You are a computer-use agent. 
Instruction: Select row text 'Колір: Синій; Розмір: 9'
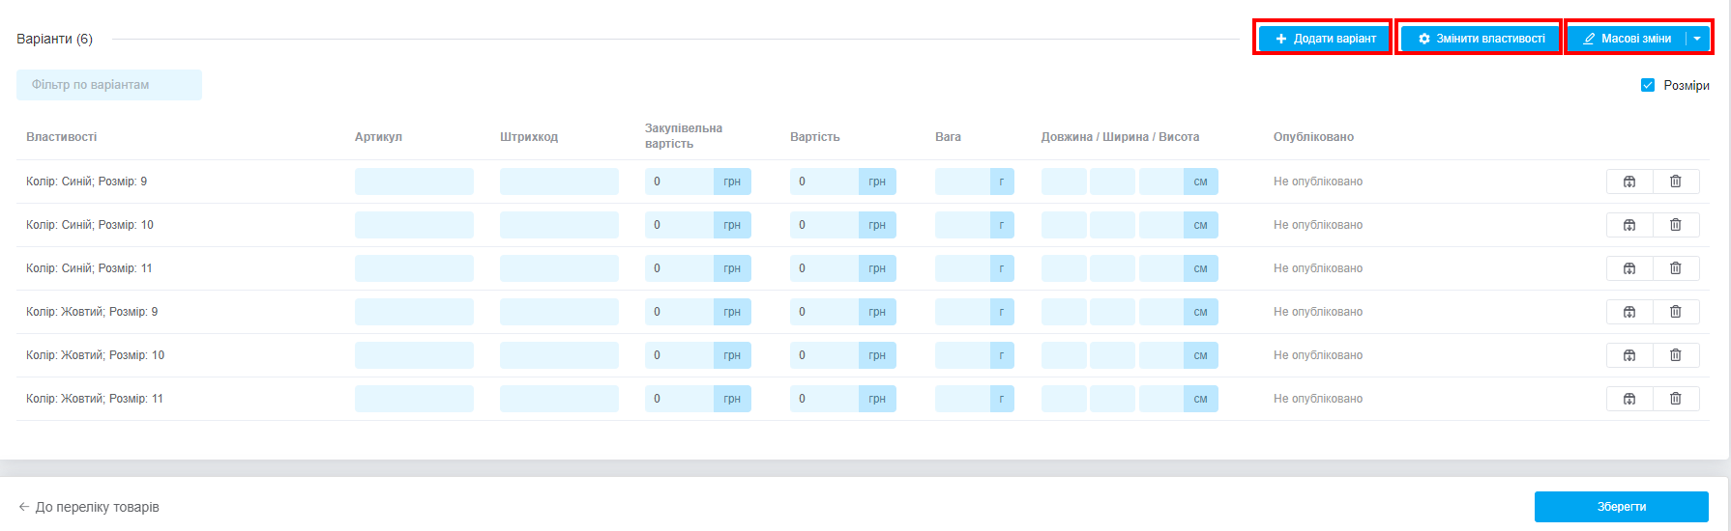86,182
